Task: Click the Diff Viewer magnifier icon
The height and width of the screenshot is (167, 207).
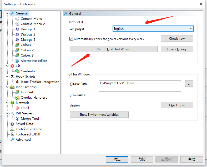Action: point(12,113)
